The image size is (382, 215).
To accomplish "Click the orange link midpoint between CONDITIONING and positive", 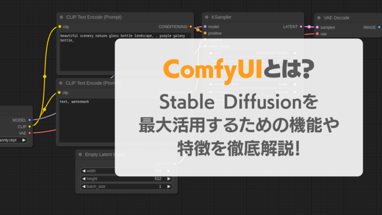I will 198,30.
